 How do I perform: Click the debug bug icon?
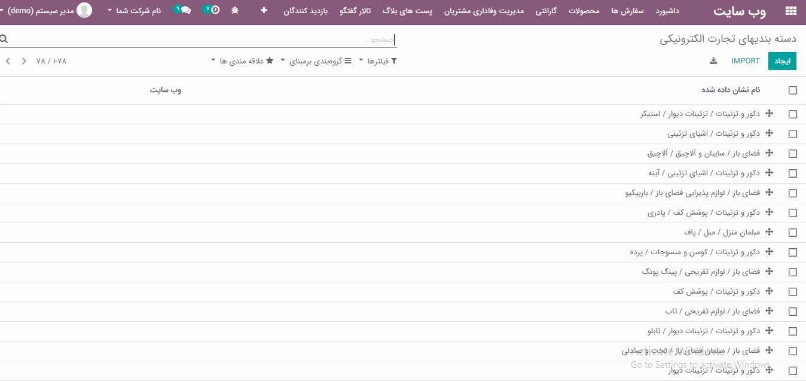[235, 10]
